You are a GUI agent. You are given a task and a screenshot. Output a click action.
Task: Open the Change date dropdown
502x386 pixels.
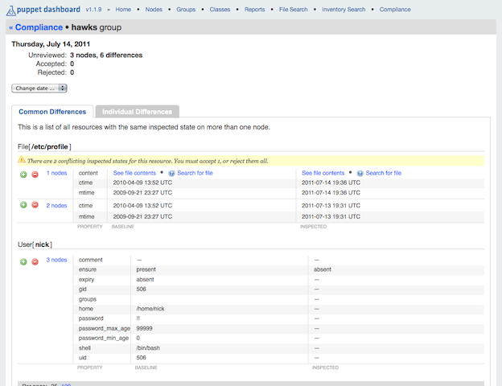(x=39, y=88)
